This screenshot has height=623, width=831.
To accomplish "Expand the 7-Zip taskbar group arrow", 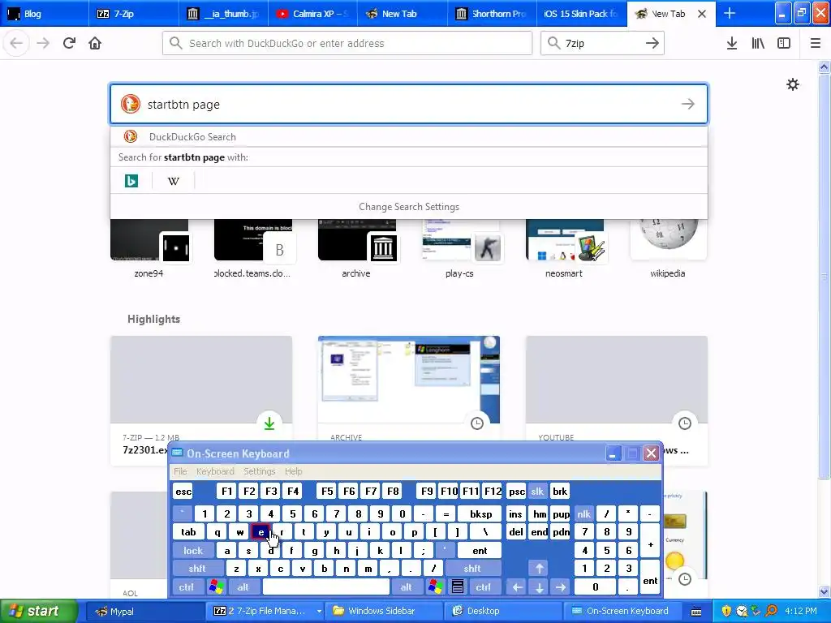I will point(319,611).
